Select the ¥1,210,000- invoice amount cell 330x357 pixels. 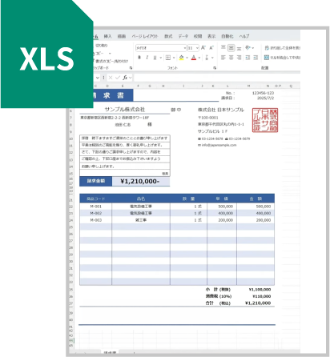pos(141,182)
